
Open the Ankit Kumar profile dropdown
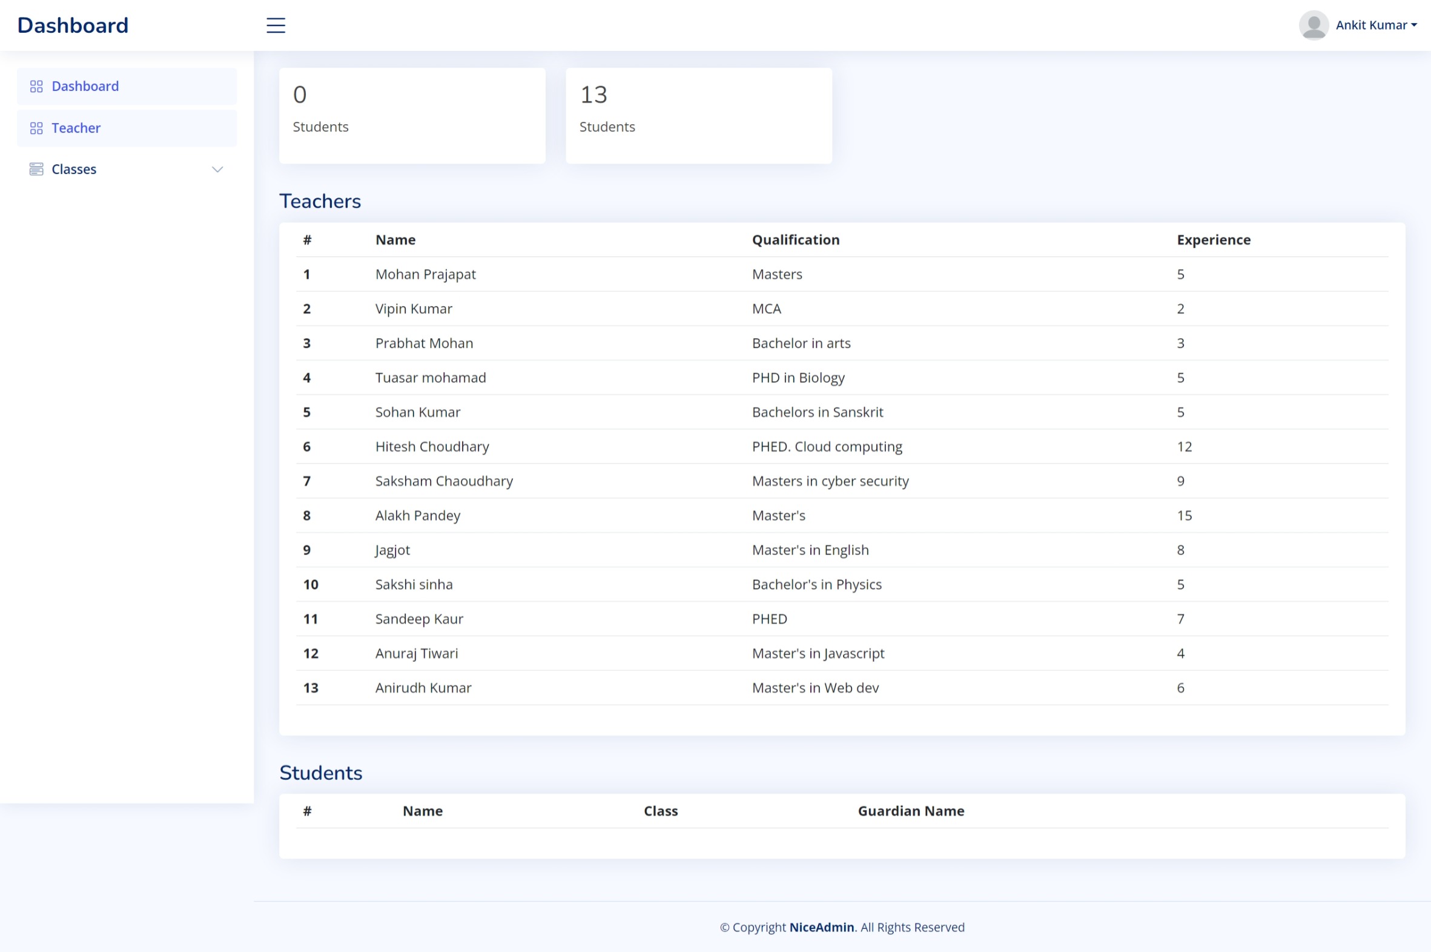(1370, 25)
